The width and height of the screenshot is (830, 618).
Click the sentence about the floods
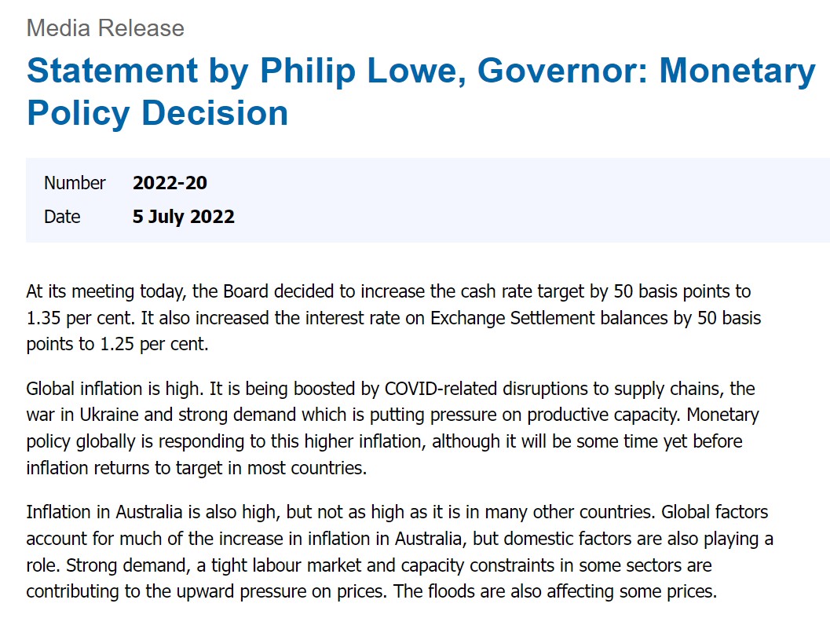pyautogui.click(x=555, y=591)
